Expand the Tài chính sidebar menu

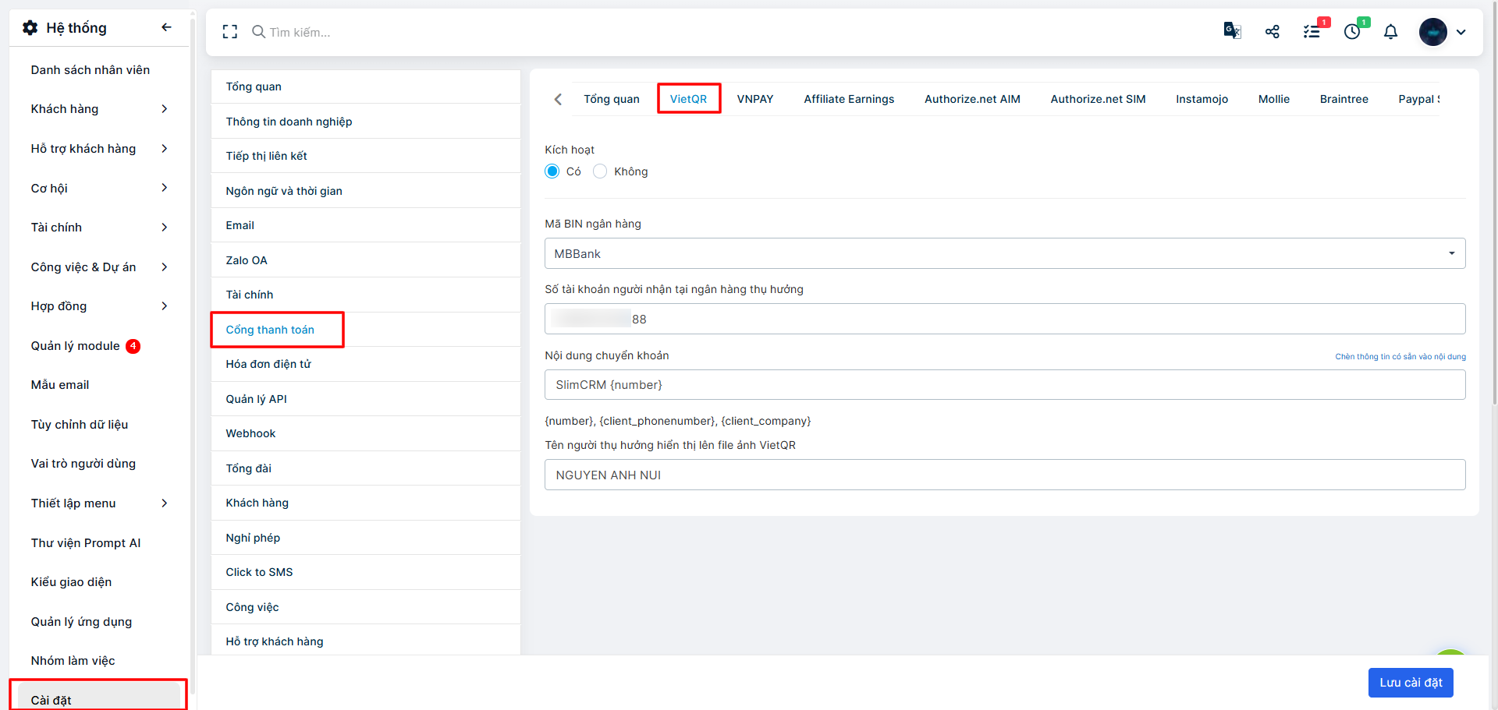pos(98,228)
